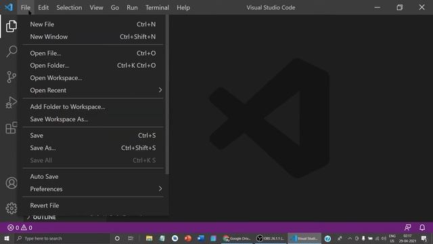This screenshot has height=244, width=433.
Task: Open the Extensions view
Action: pos(12,128)
